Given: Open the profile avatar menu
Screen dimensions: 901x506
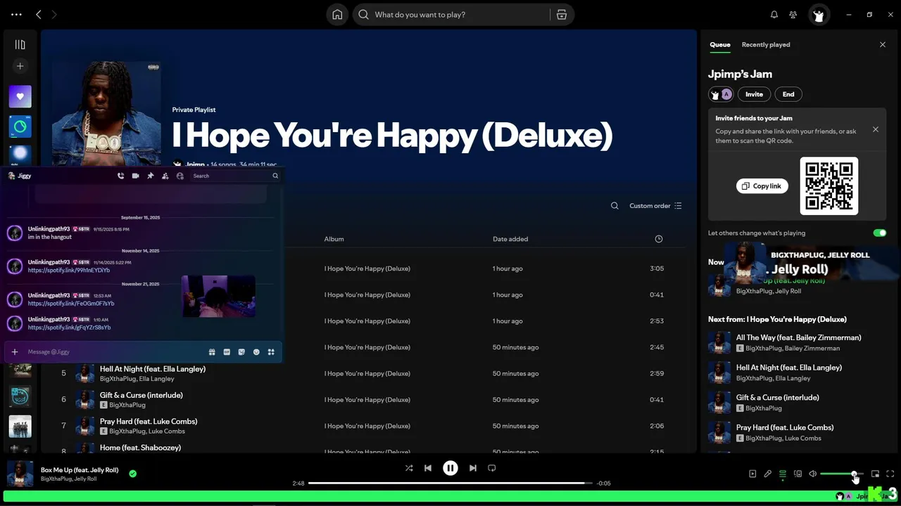Looking at the screenshot, I should (x=818, y=15).
